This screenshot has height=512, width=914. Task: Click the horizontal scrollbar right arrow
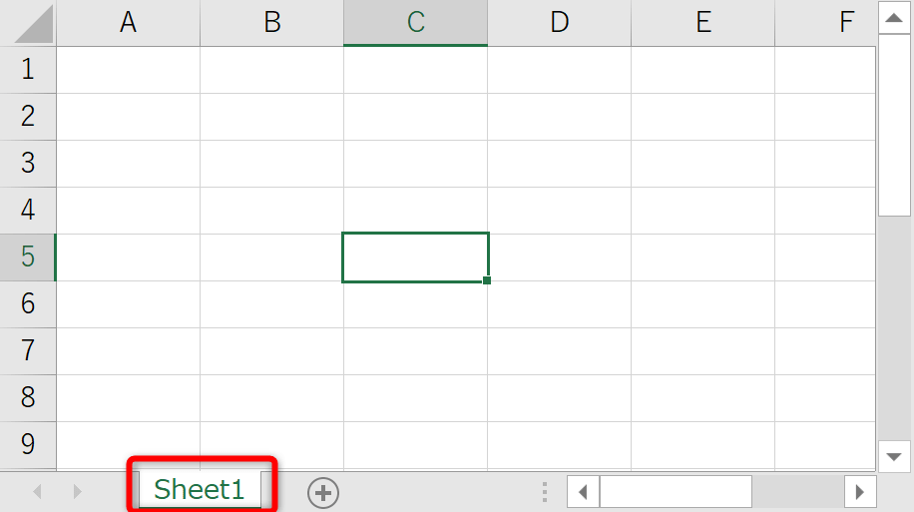859,492
